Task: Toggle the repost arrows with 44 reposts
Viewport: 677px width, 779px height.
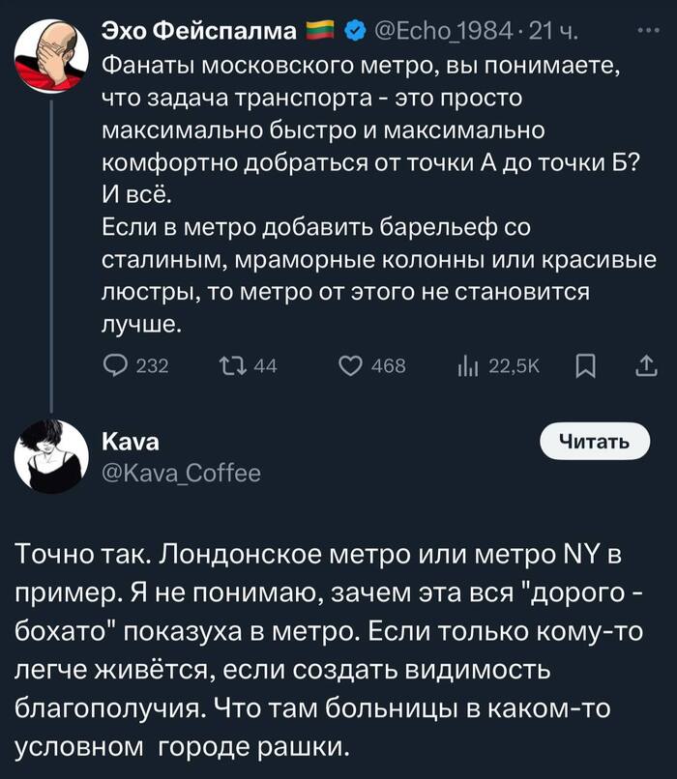Action: (x=232, y=365)
